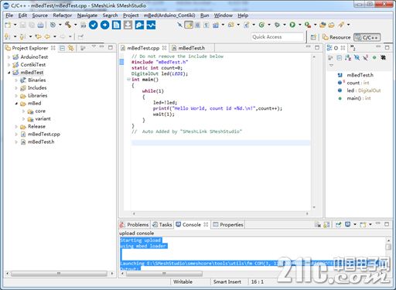Open Project Explorer View Menu triangle
This screenshot has width=396, height=290.
click(94, 46)
